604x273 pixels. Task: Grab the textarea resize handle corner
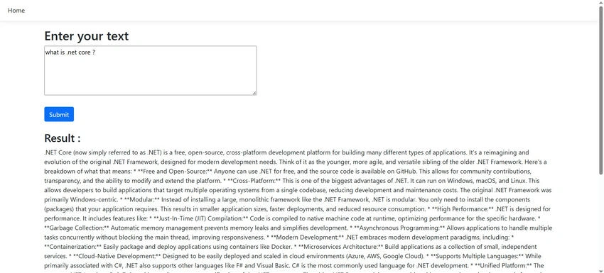(254, 93)
